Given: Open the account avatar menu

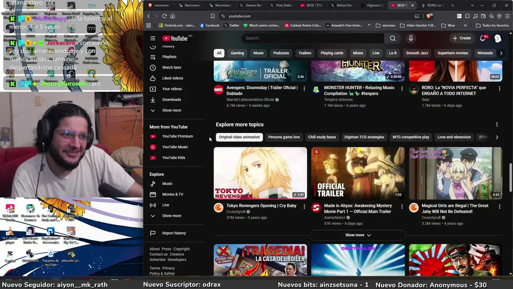Looking at the screenshot, I should coord(498,38).
